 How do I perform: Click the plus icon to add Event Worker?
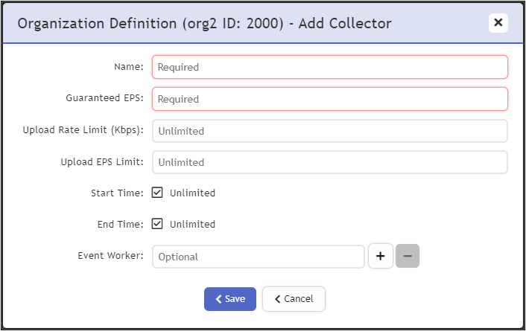point(380,256)
